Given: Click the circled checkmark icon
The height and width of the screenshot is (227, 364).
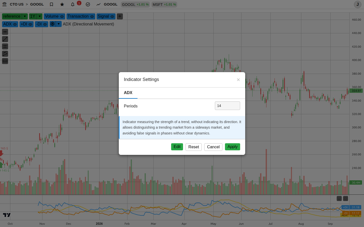Looking at the screenshot, I should [88, 4].
